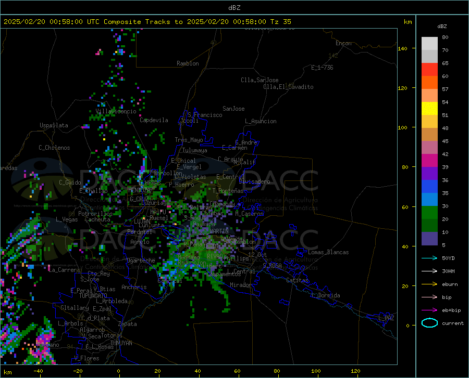
Task: Click the 60 dBZ orange legend swatch
Action: (x=429, y=82)
